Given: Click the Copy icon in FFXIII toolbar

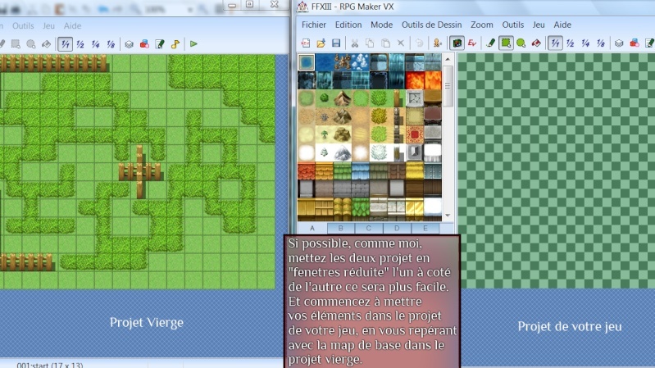Looking at the screenshot, I should tap(370, 43).
